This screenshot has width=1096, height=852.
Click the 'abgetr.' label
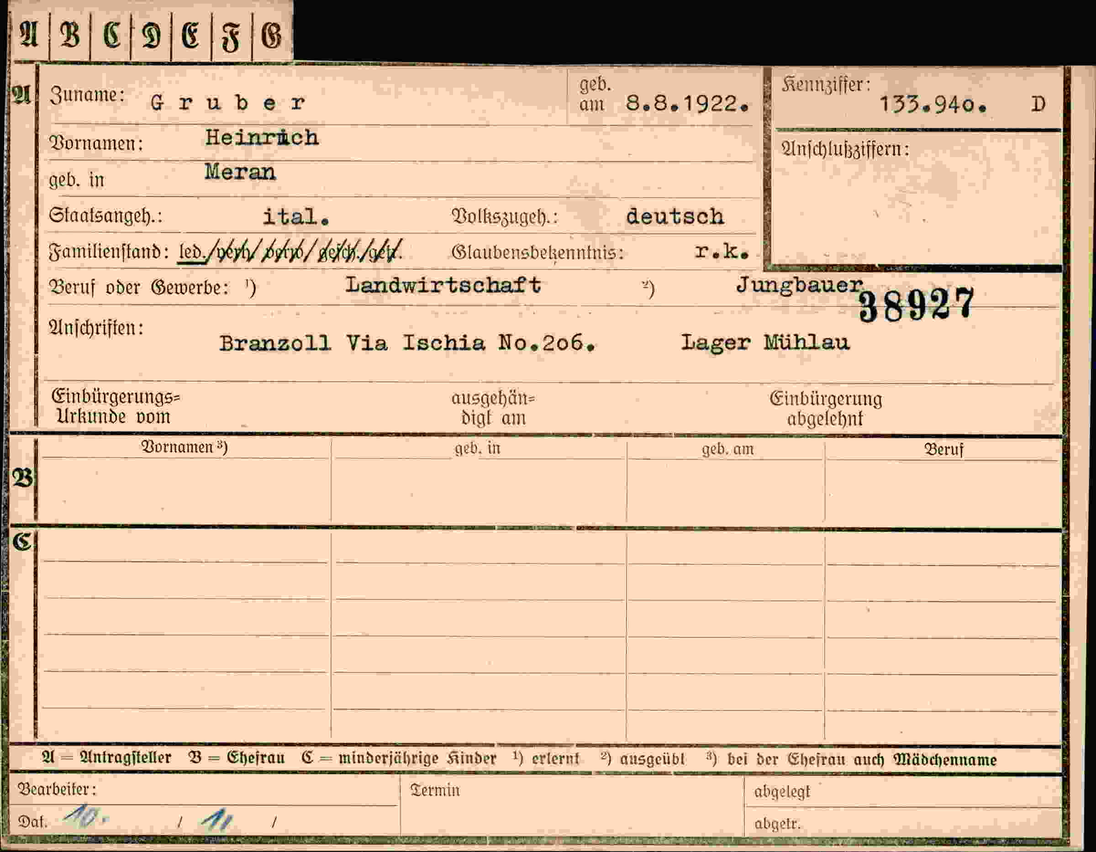coord(777,823)
